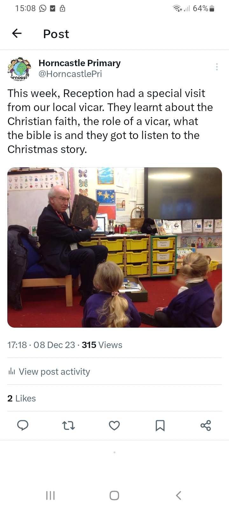Image resolution: width=229 pixels, height=509 pixels.
Task: Open the vicar classroom photo
Action: (114, 248)
